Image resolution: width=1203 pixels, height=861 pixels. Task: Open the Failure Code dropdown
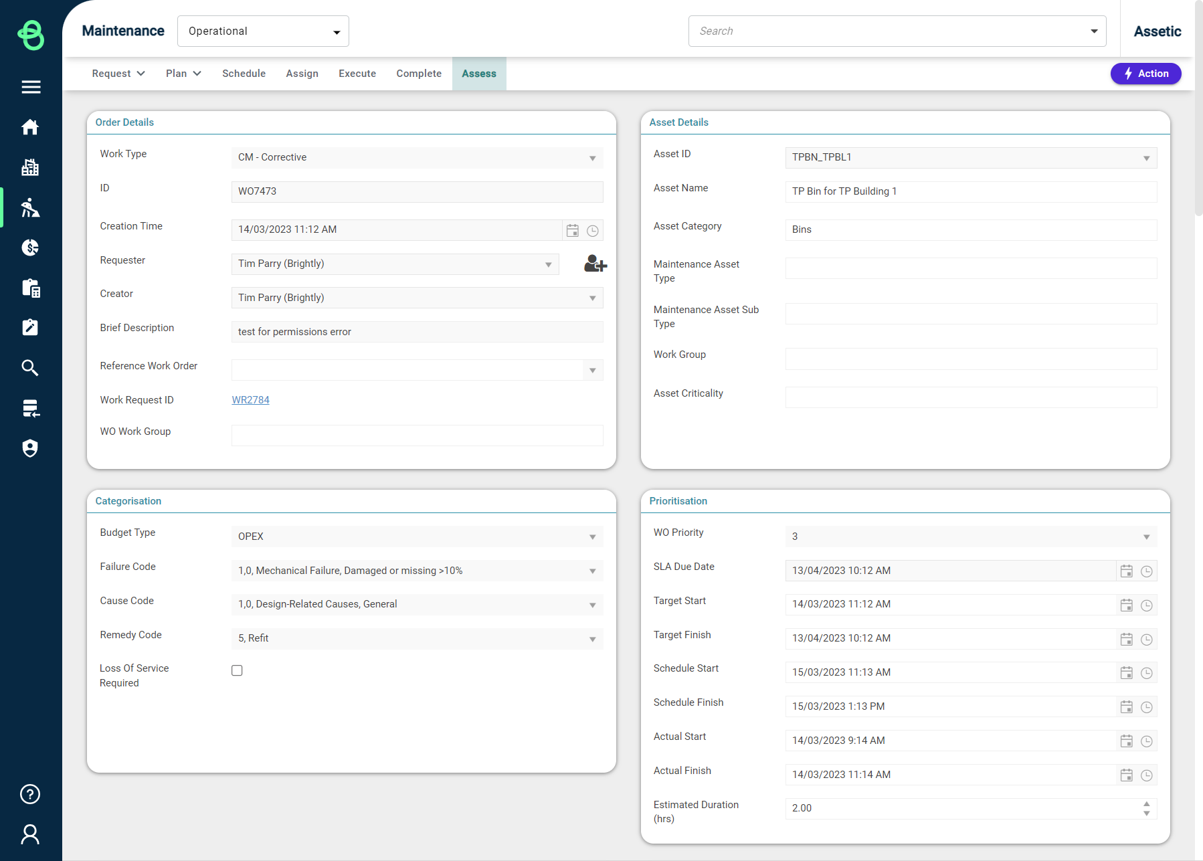click(592, 571)
